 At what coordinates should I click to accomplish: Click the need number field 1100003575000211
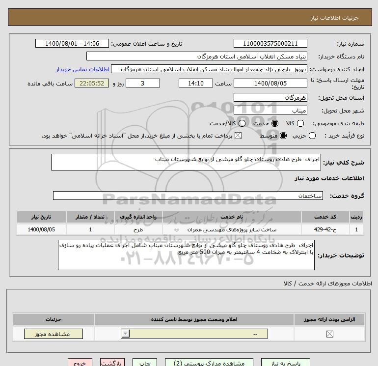270,43
